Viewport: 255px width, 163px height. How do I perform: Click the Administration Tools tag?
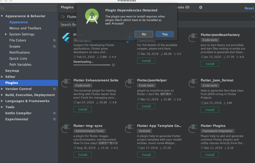[89, 131]
